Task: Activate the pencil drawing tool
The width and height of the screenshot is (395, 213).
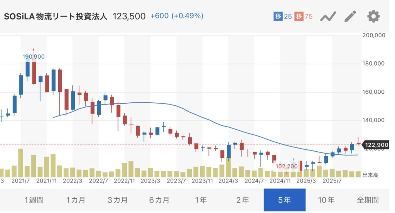Action: (350, 17)
